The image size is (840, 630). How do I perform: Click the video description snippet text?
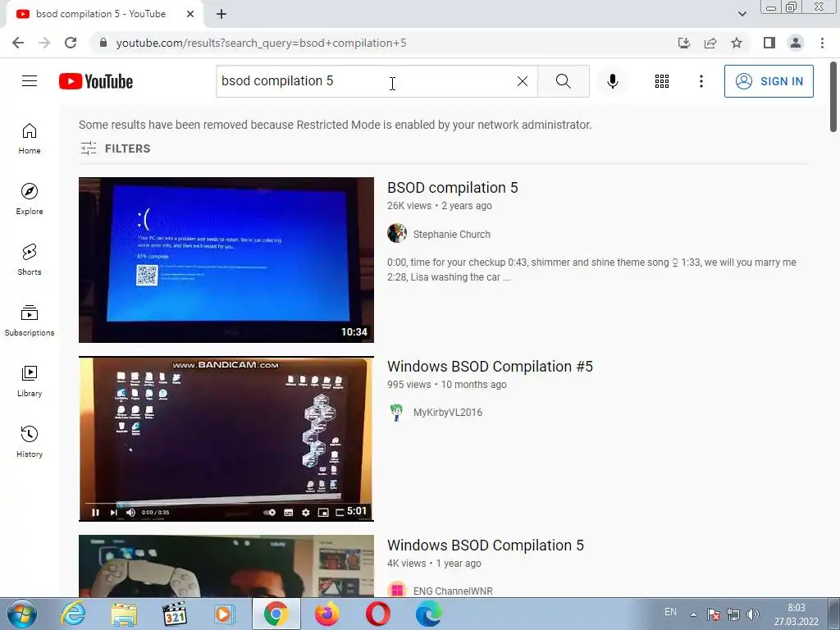[592, 269]
